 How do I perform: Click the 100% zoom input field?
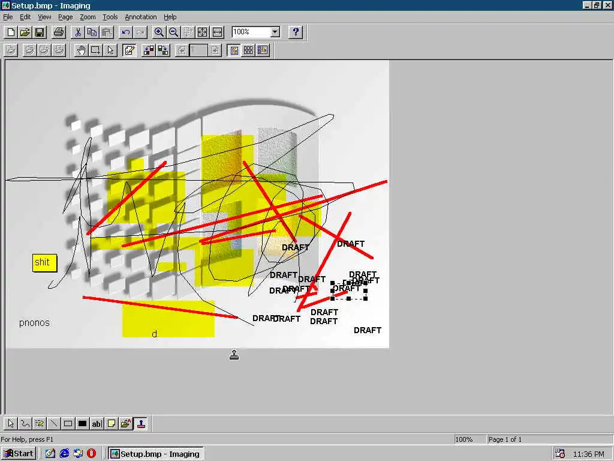[x=251, y=32]
